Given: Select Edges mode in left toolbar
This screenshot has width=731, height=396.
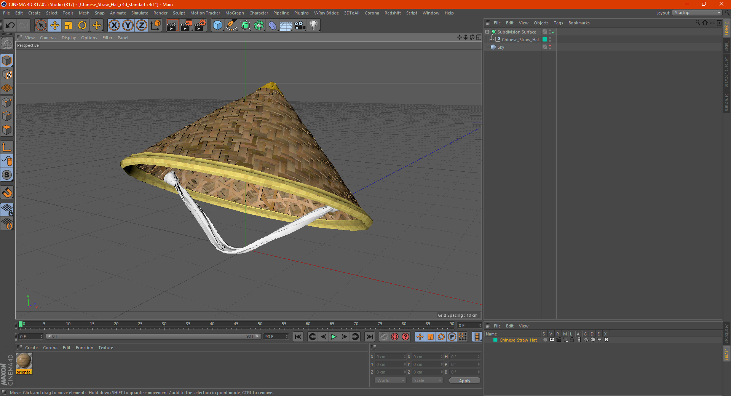Looking at the screenshot, I should click(x=7, y=116).
